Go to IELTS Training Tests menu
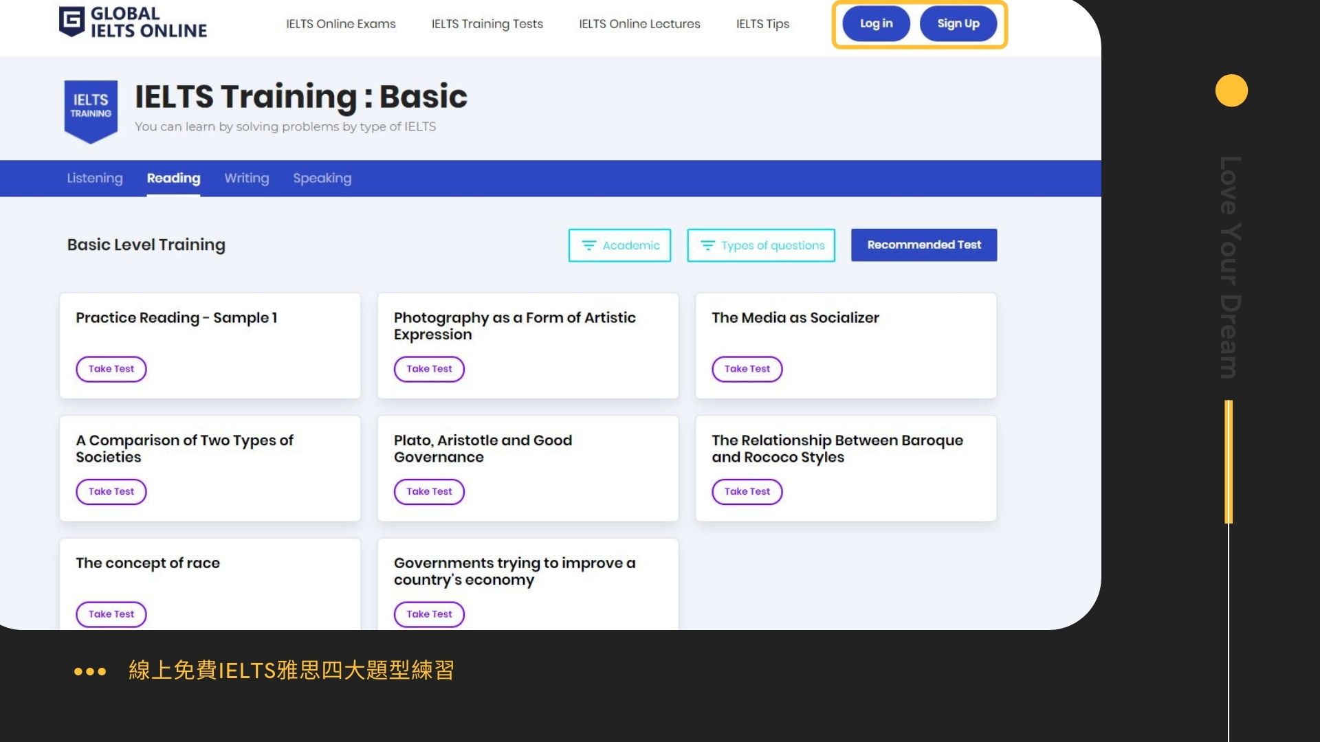Viewport: 1320px width, 742px height. (487, 24)
